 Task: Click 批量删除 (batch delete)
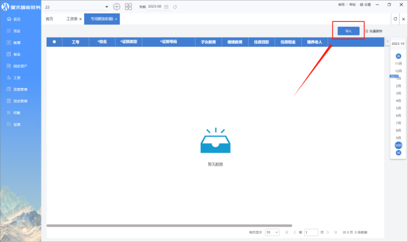(374, 30)
